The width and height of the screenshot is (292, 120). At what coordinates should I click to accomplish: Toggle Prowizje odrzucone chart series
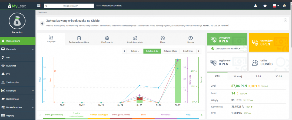[x=121, y=115]
